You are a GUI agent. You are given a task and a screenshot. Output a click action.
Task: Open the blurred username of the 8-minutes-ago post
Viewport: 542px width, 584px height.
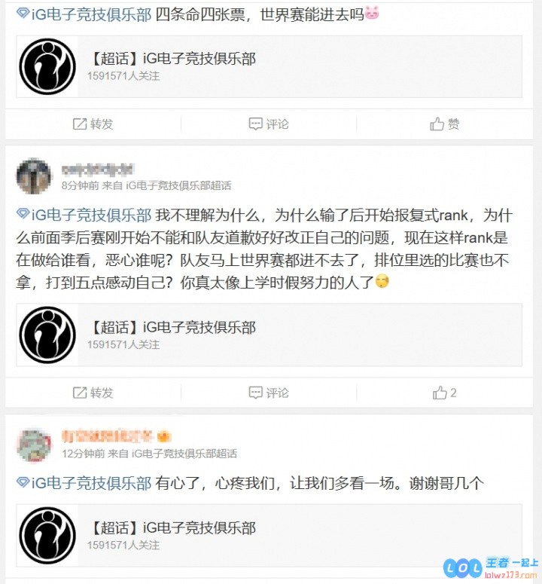[x=97, y=170]
